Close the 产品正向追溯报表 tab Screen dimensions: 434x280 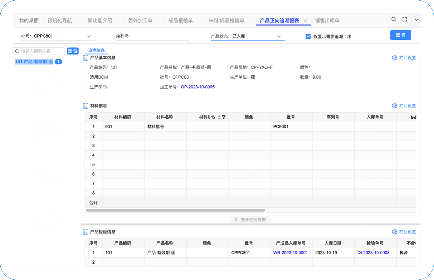click(305, 21)
